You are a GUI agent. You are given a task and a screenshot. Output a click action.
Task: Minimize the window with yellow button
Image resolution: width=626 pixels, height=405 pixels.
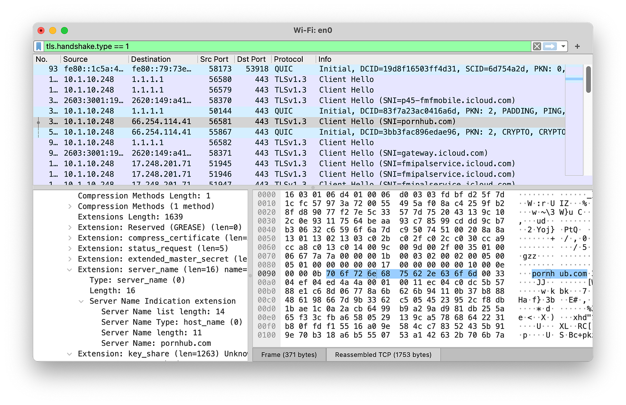point(52,30)
